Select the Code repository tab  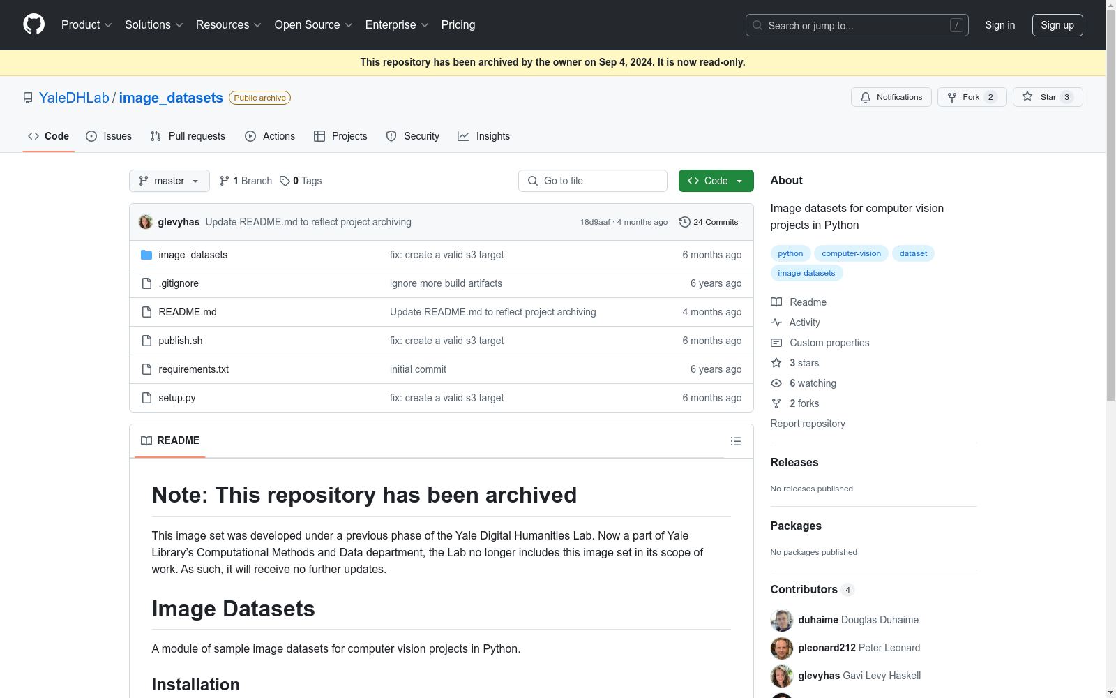tap(49, 136)
